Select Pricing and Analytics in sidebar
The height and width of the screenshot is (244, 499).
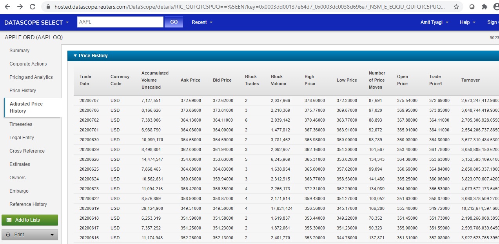[31, 77]
